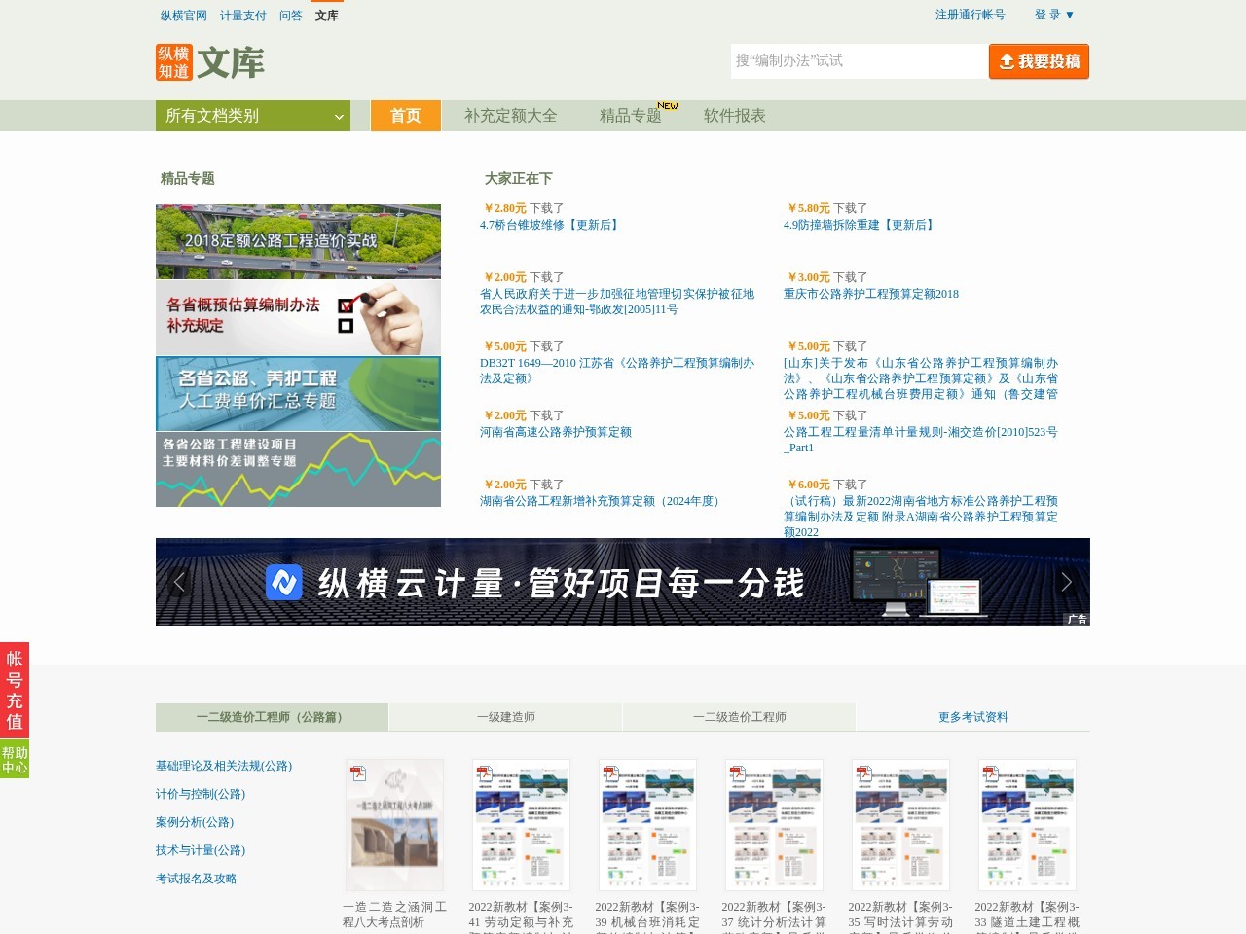The image size is (1246, 934).
Task: Click the 更多考试资料 link
Action: [973, 717]
